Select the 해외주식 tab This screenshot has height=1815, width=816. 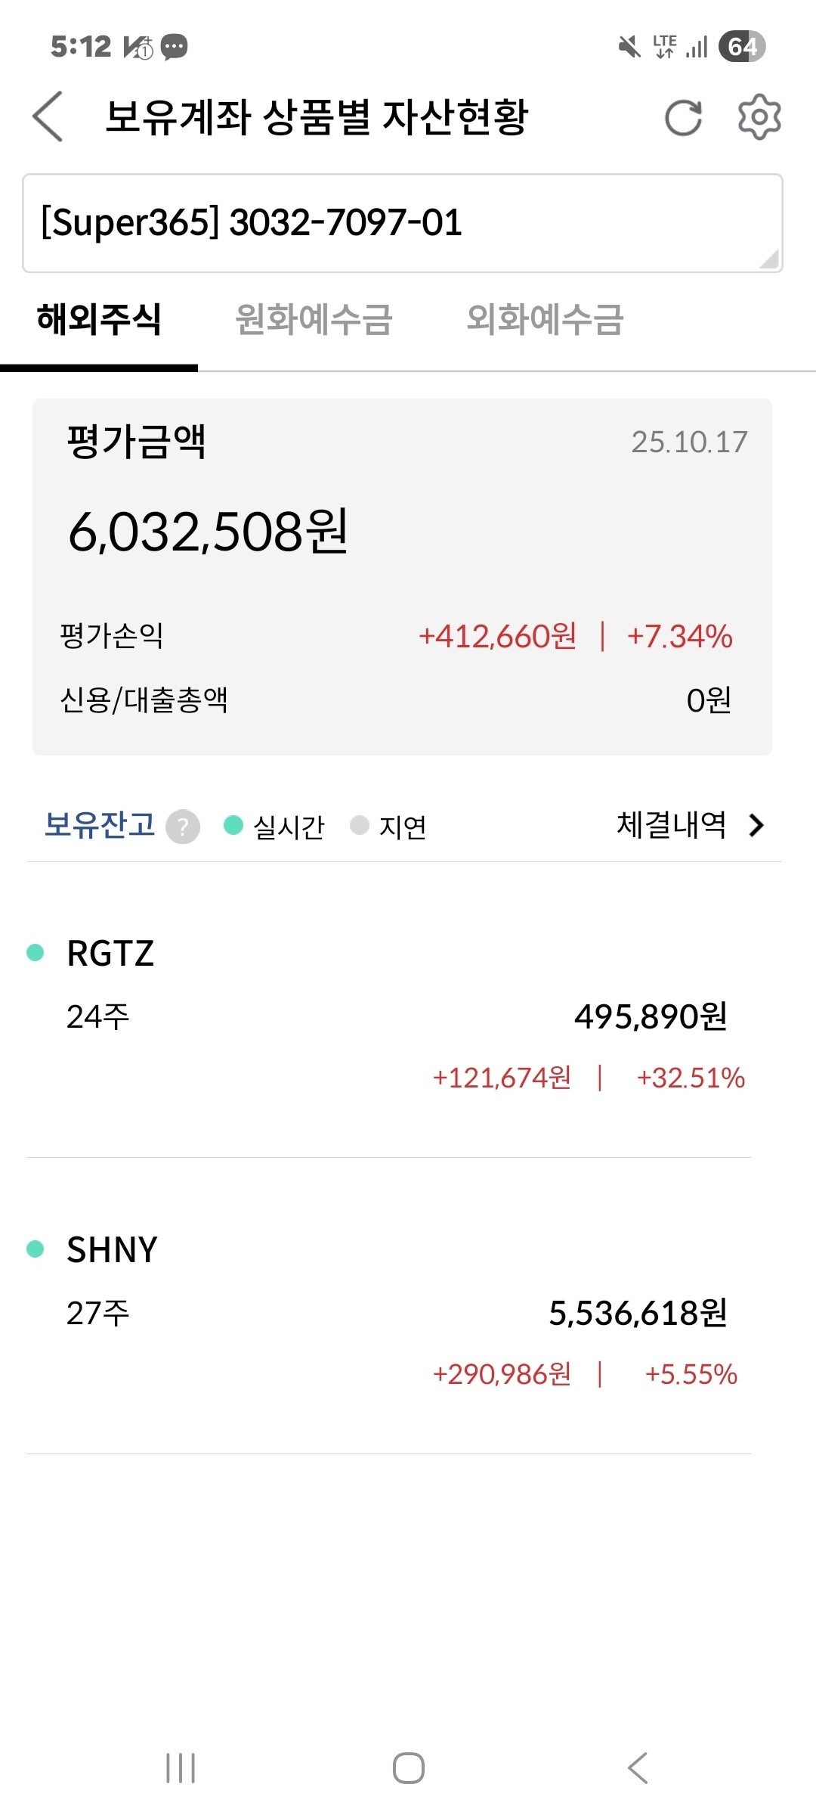pyautogui.click(x=99, y=319)
